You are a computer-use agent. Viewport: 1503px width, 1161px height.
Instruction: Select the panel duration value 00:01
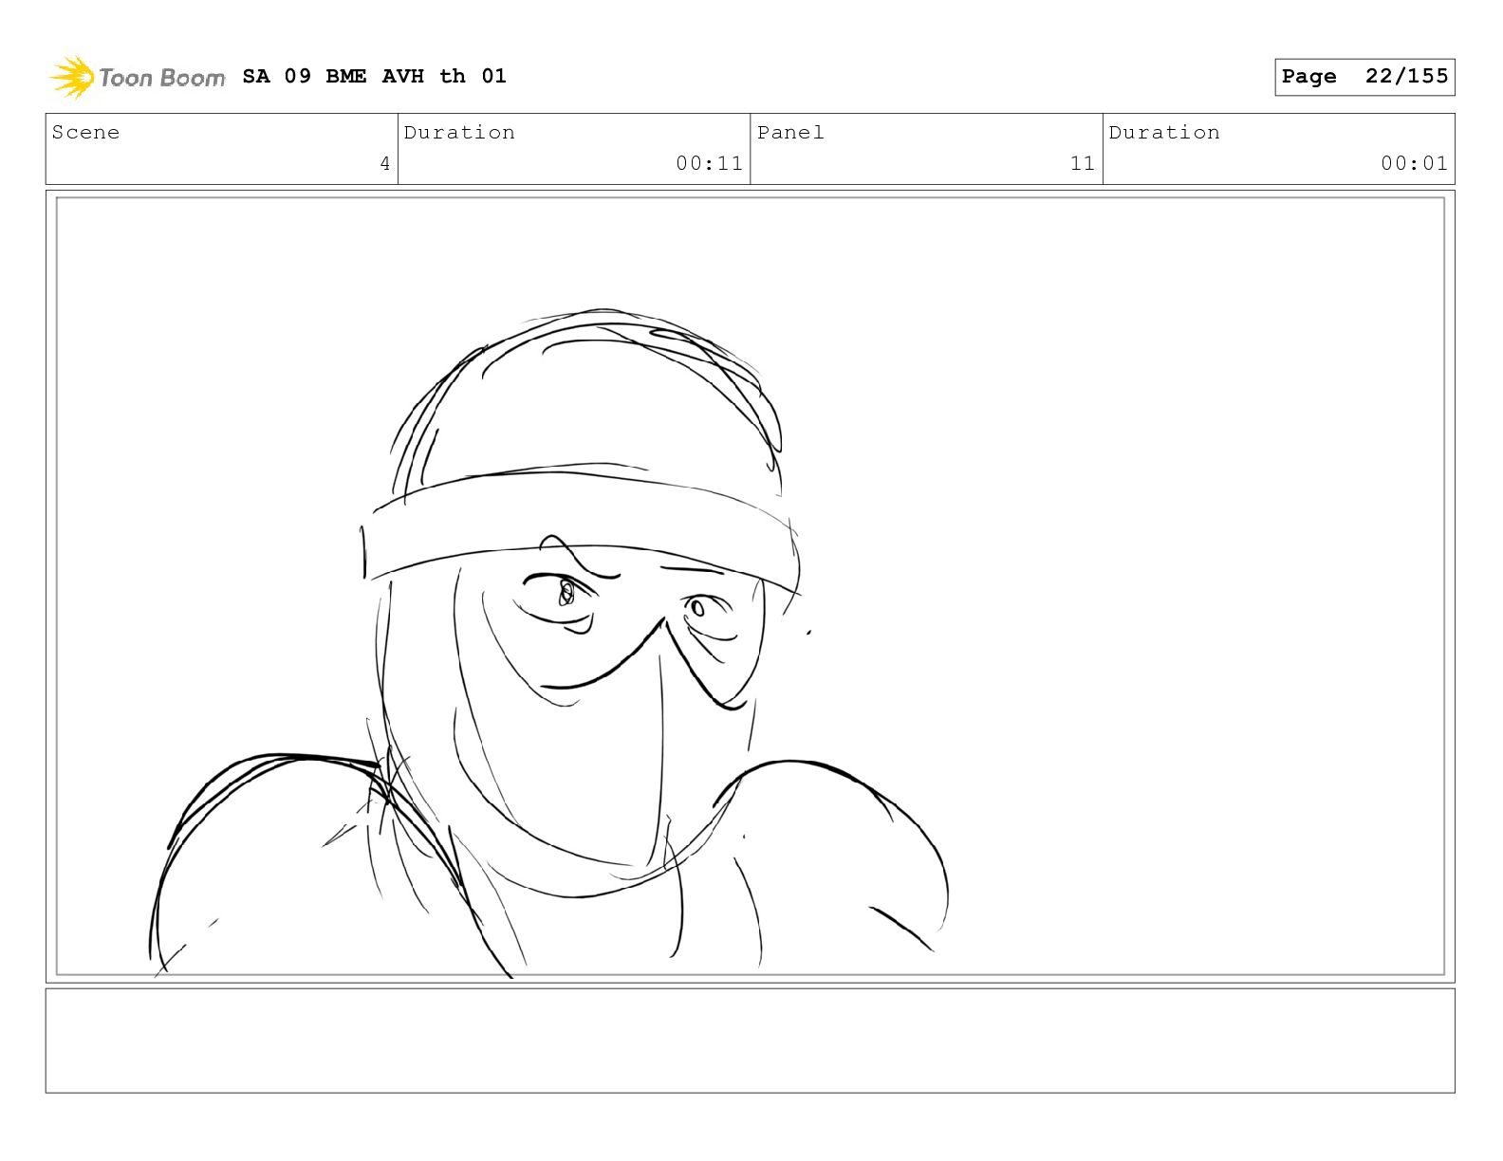click(1414, 163)
